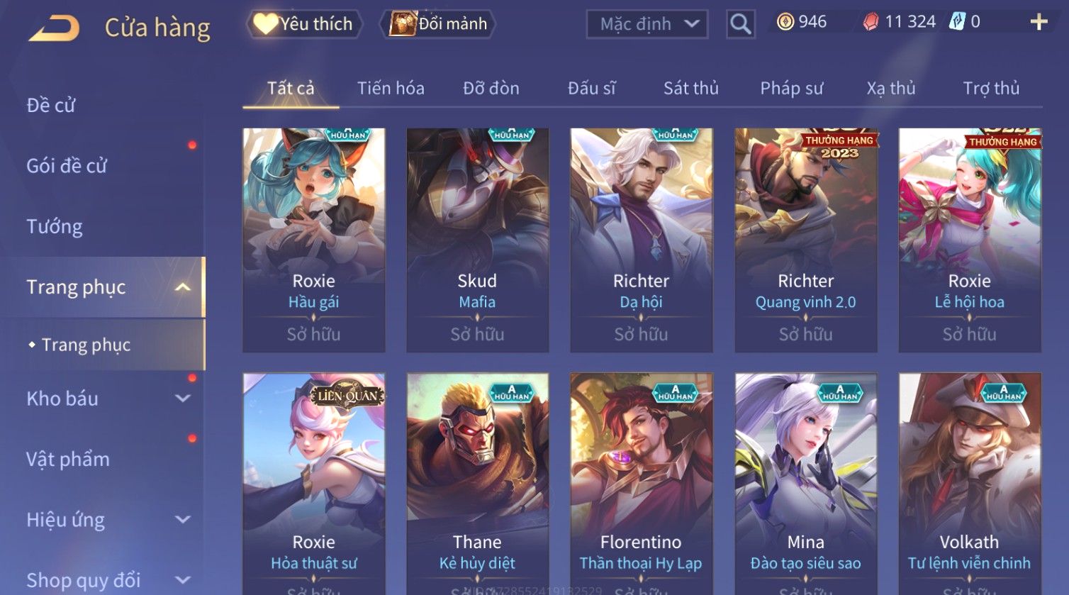
Task: Click the gold coin balance icon
Action: point(785,22)
